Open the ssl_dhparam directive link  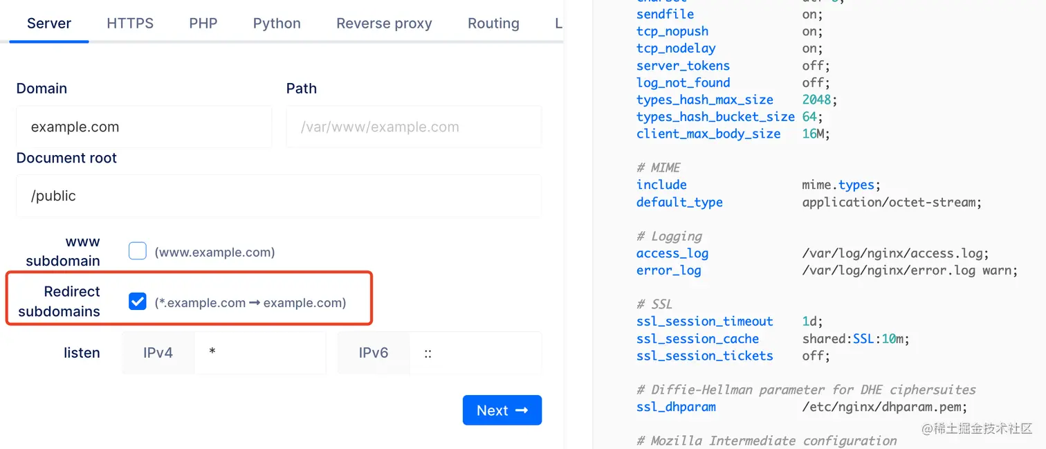(x=675, y=407)
